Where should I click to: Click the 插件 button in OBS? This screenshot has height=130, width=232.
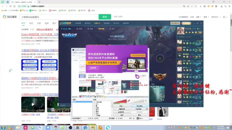coord(122,115)
